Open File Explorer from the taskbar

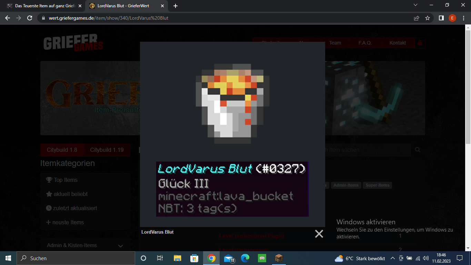pyautogui.click(x=177, y=258)
